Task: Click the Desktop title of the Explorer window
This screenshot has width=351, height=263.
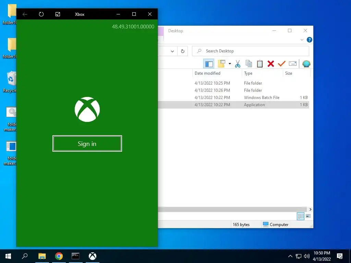Action: coord(175,31)
